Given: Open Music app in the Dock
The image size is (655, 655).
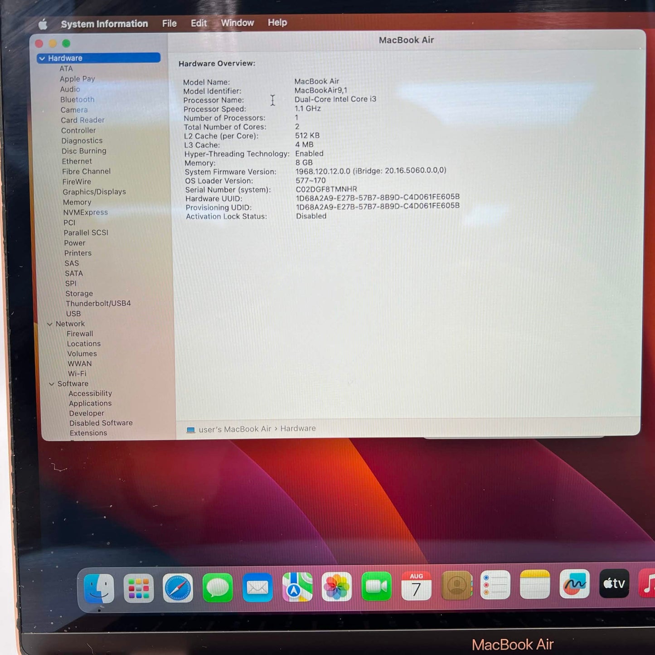Looking at the screenshot, I should (x=647, y=583).
